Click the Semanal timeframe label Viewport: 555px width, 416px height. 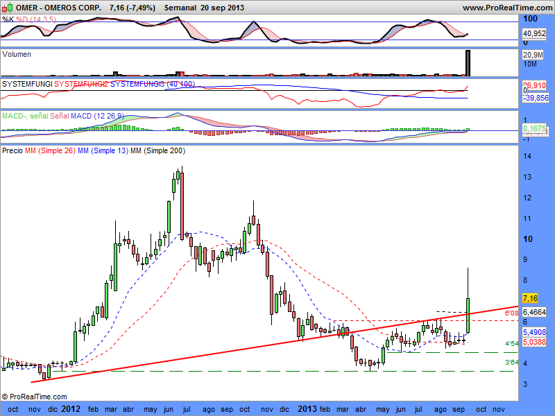click(x=180, y=8)
